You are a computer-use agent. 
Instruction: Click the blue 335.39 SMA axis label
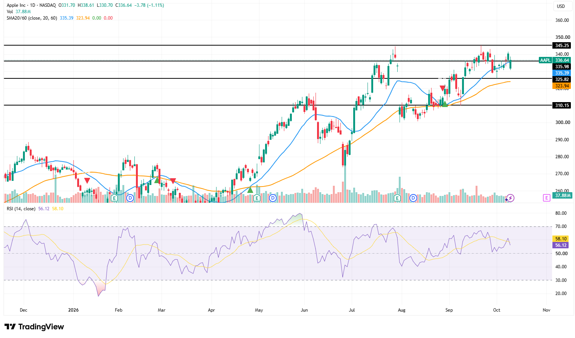coord(562,73)
